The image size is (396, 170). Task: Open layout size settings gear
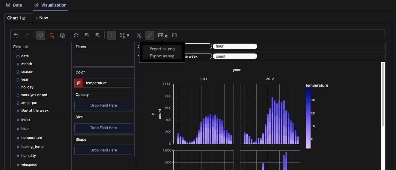tap(128, 36)
